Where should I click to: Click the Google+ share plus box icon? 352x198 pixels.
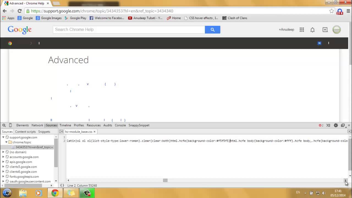tap(325, 30)
